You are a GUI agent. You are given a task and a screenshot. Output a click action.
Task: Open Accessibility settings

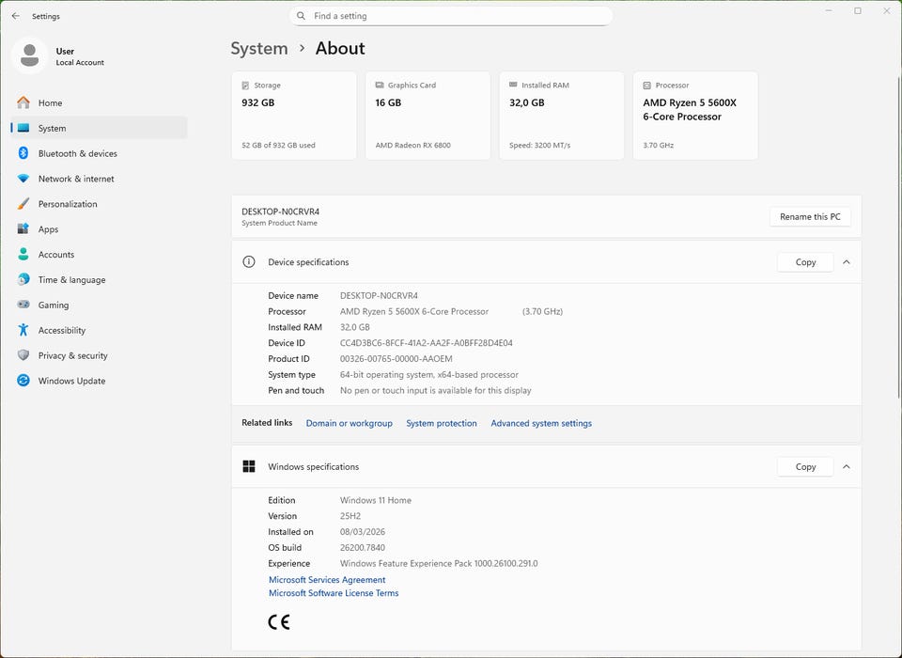pos(61,331)
